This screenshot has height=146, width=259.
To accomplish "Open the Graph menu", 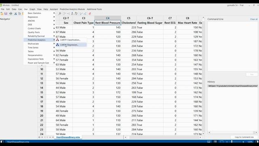I will pyautogui.click(x=32, y=9).
